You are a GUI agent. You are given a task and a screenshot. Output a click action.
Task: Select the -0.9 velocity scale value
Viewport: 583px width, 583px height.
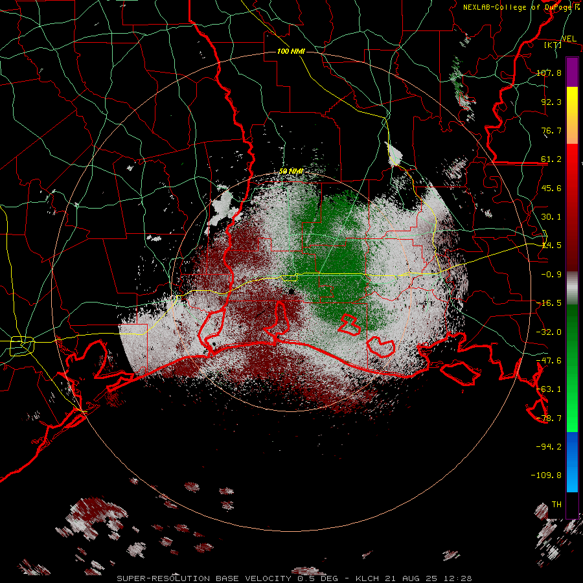(x=551, y=275)
